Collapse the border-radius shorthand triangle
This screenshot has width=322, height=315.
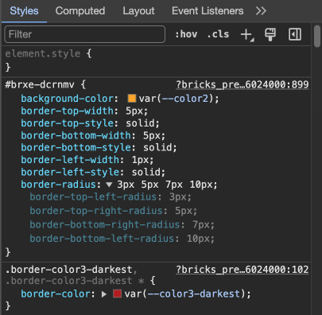point(109,185)
